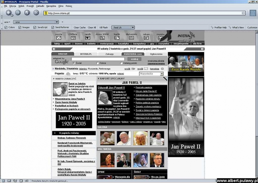Open the poczta mail icon
258x183 pixels.
(x=59, y=38)
